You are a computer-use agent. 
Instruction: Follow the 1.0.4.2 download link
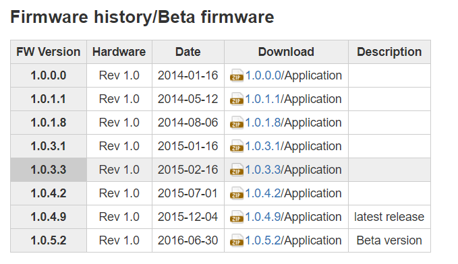[263, 194]
